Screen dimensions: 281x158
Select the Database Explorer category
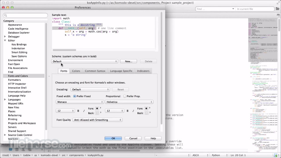[x=19, y=32]
